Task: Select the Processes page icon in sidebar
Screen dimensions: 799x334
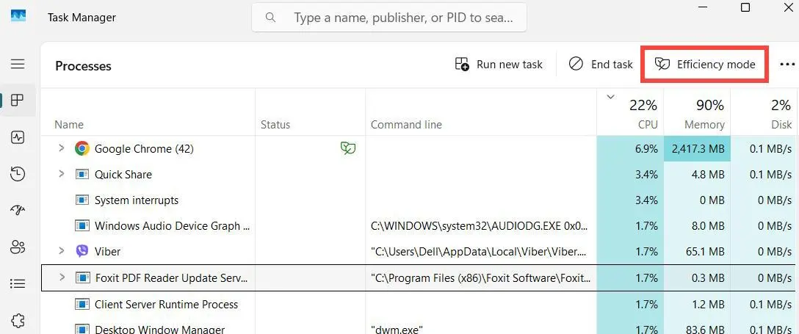Action: pyautogui.click(x=18, y=101)
